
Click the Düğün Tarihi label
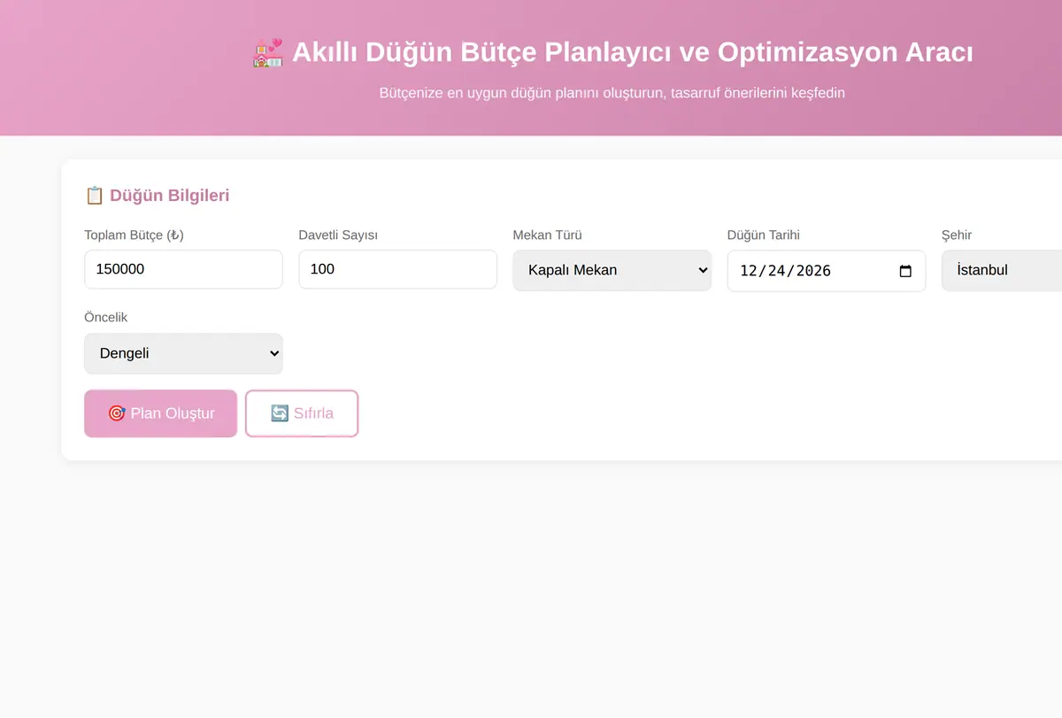pyautogui.click(x=764, y=235)
